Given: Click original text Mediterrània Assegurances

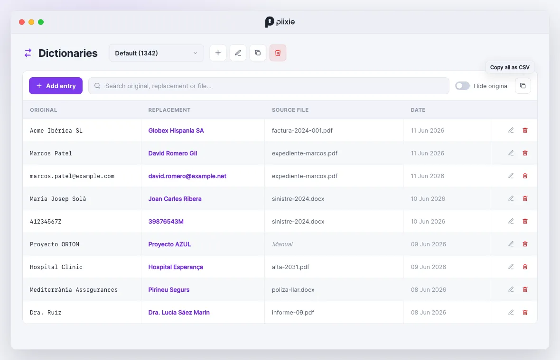Looking at the screenshot, I should pyautogui.click(x=74, y=290).
